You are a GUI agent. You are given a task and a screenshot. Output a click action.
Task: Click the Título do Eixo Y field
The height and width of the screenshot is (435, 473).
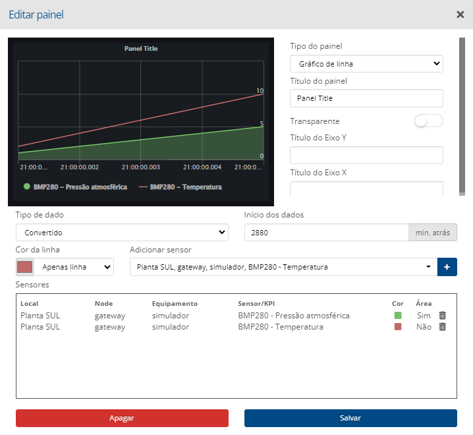[366, 156]
